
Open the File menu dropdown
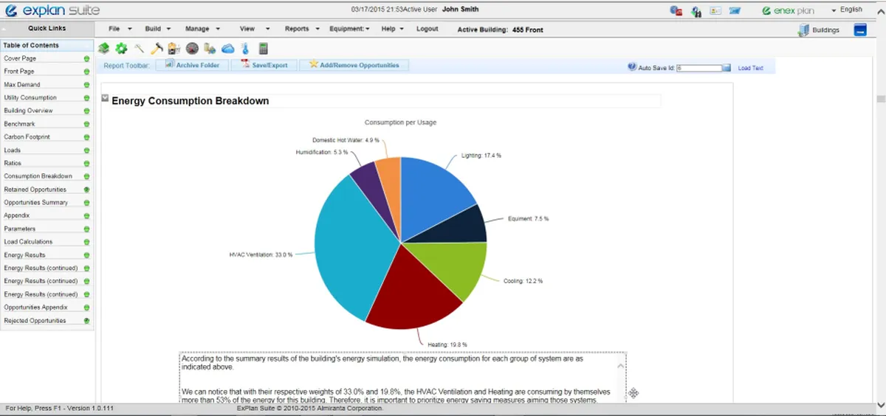click(120, 29)
